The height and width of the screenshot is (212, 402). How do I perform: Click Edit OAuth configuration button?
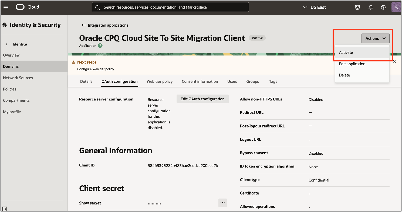(x=202, y=99)
